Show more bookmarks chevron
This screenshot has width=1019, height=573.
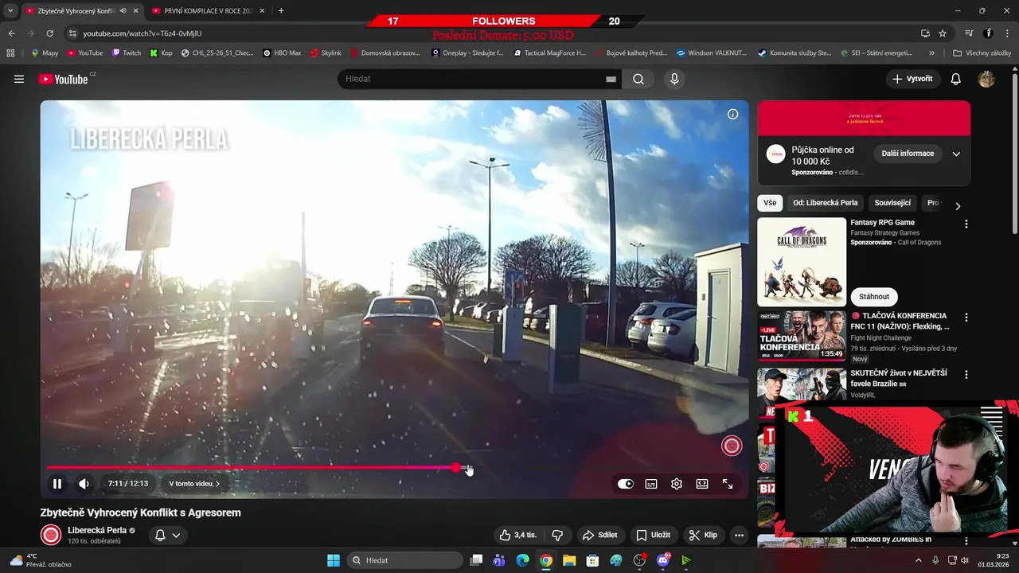[x=931, y=53]
